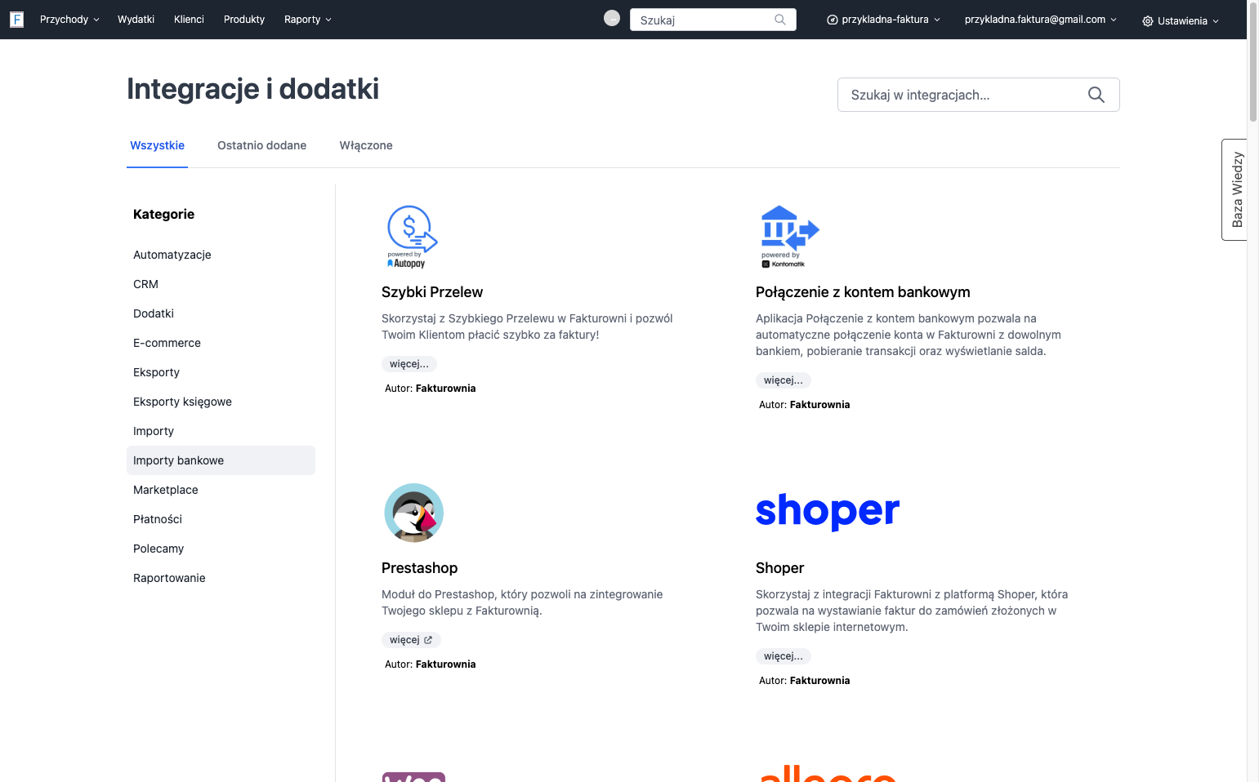Click the magnifier icon in top Szukaj field

pyautogui.click(x=780, y=20)
